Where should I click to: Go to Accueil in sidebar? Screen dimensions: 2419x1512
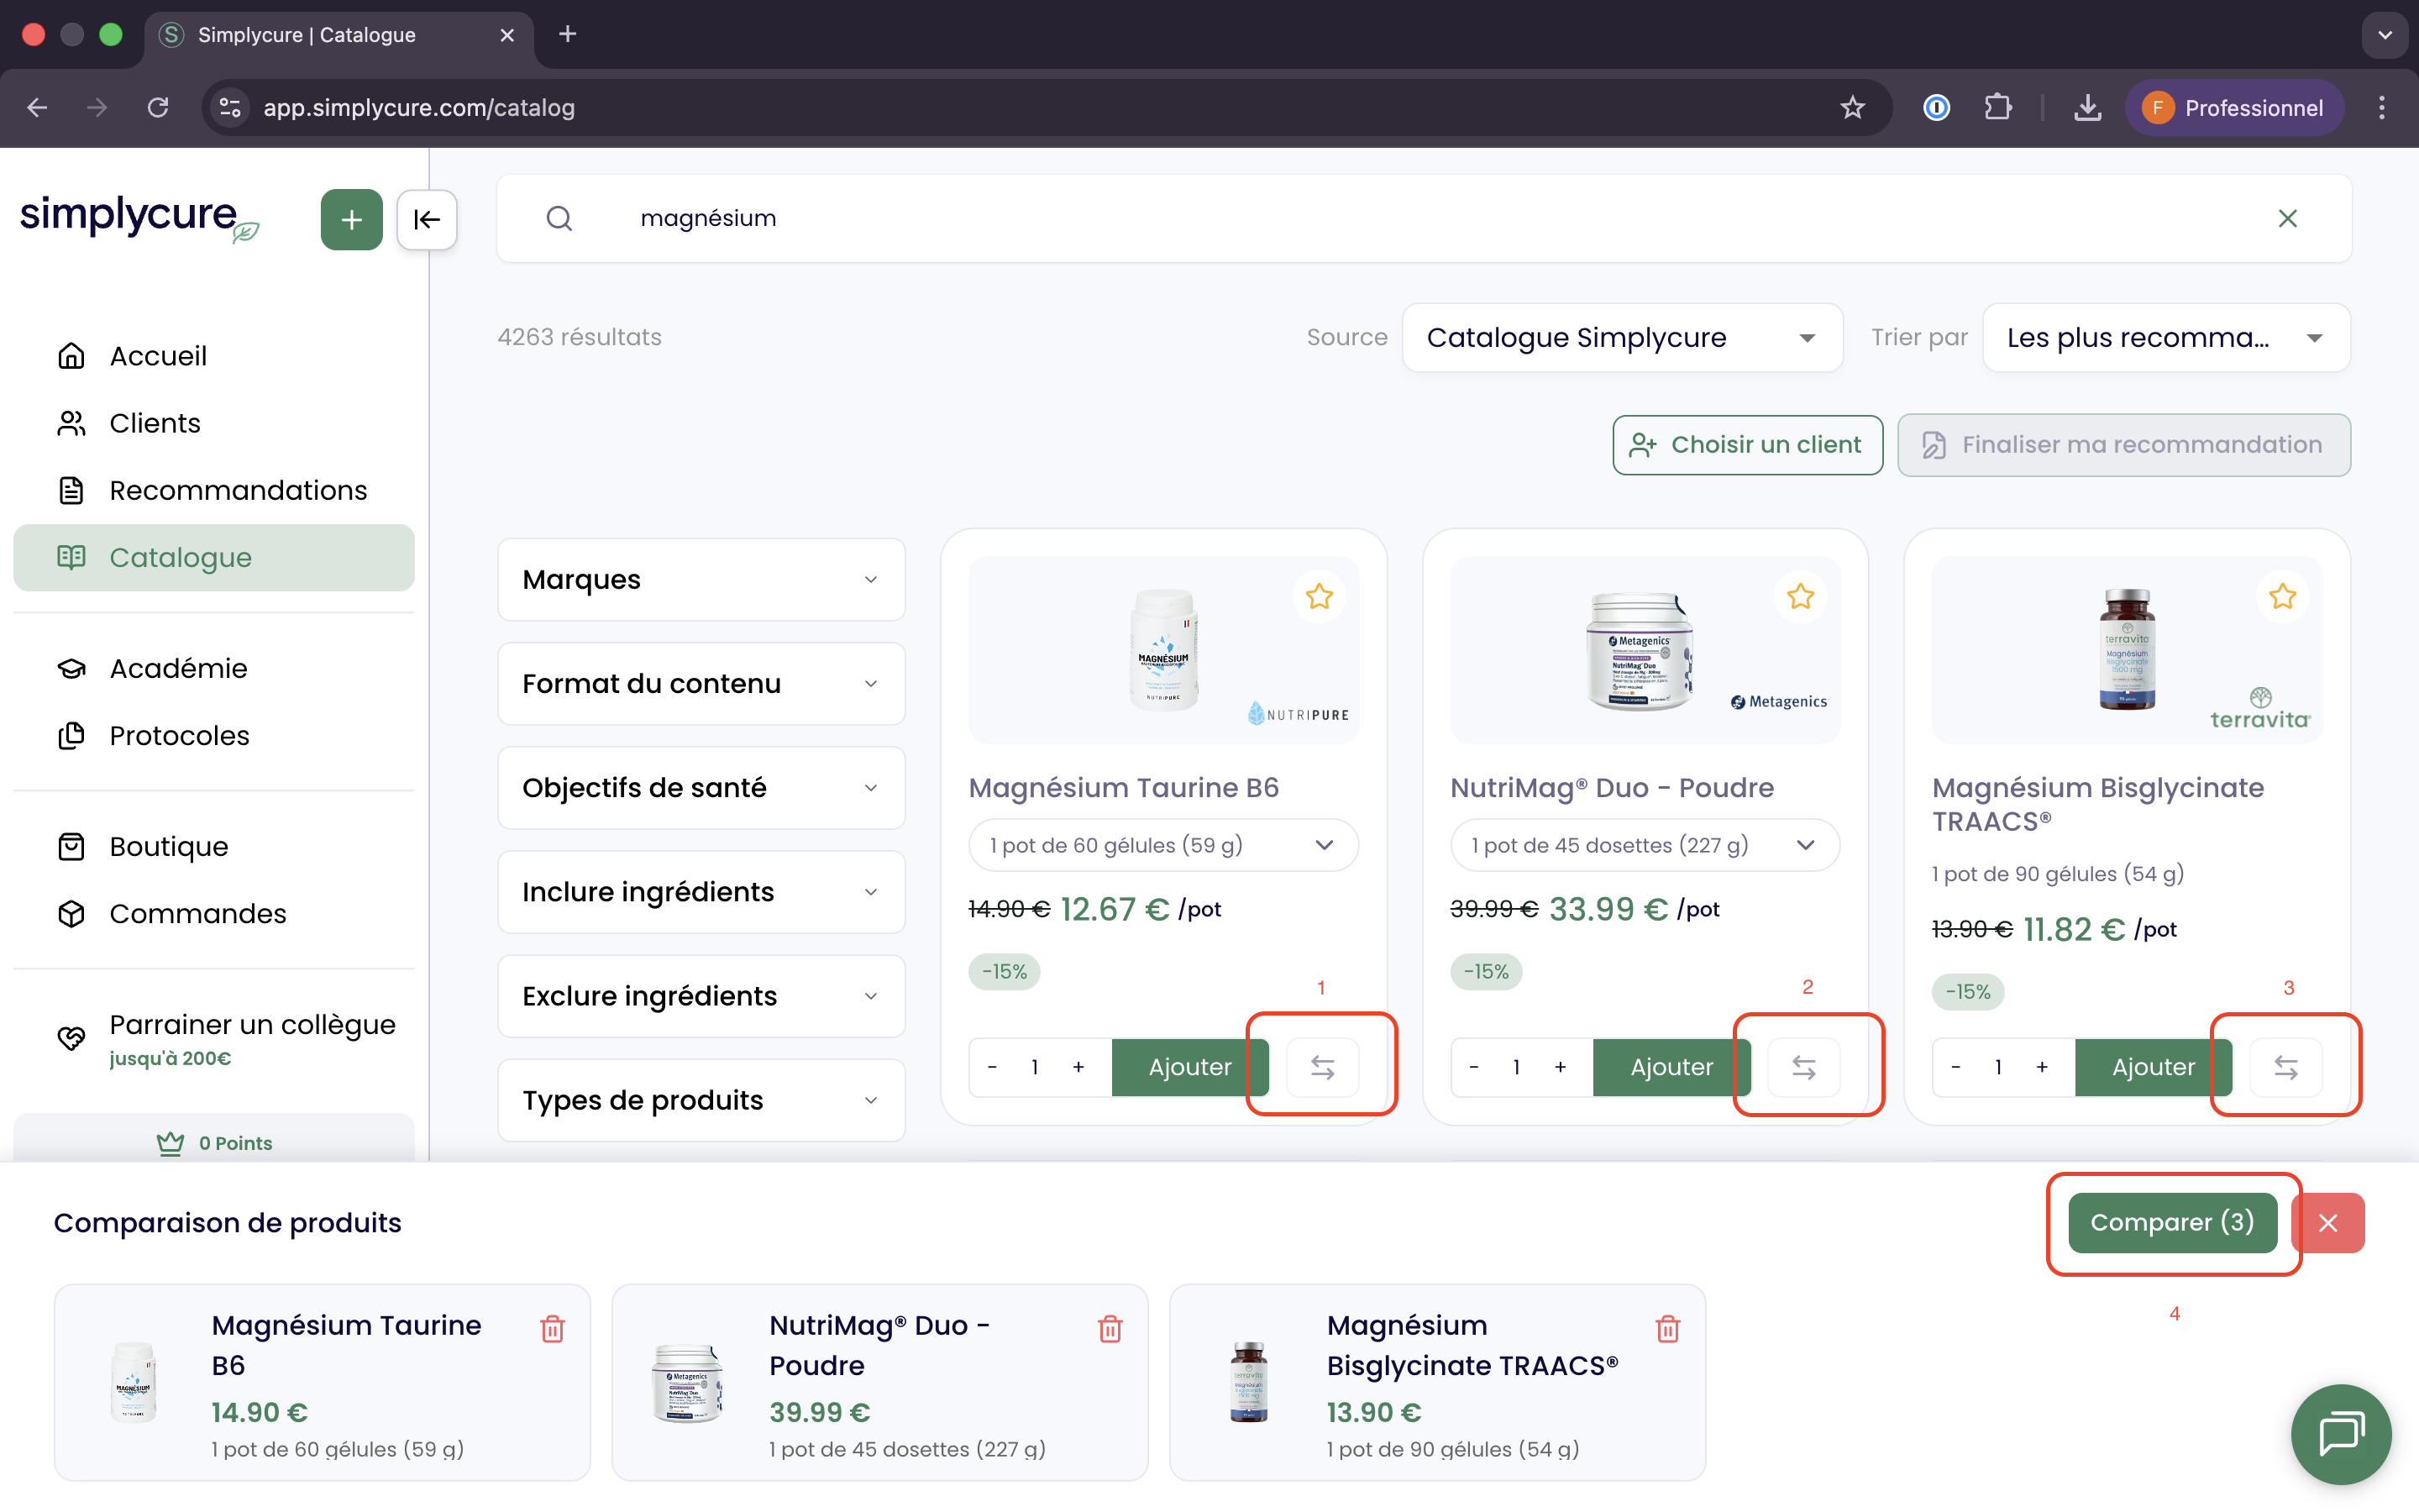click(x=214, y=356)
